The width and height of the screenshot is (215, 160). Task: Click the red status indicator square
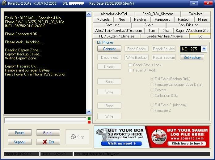click(x=89, y=122)
